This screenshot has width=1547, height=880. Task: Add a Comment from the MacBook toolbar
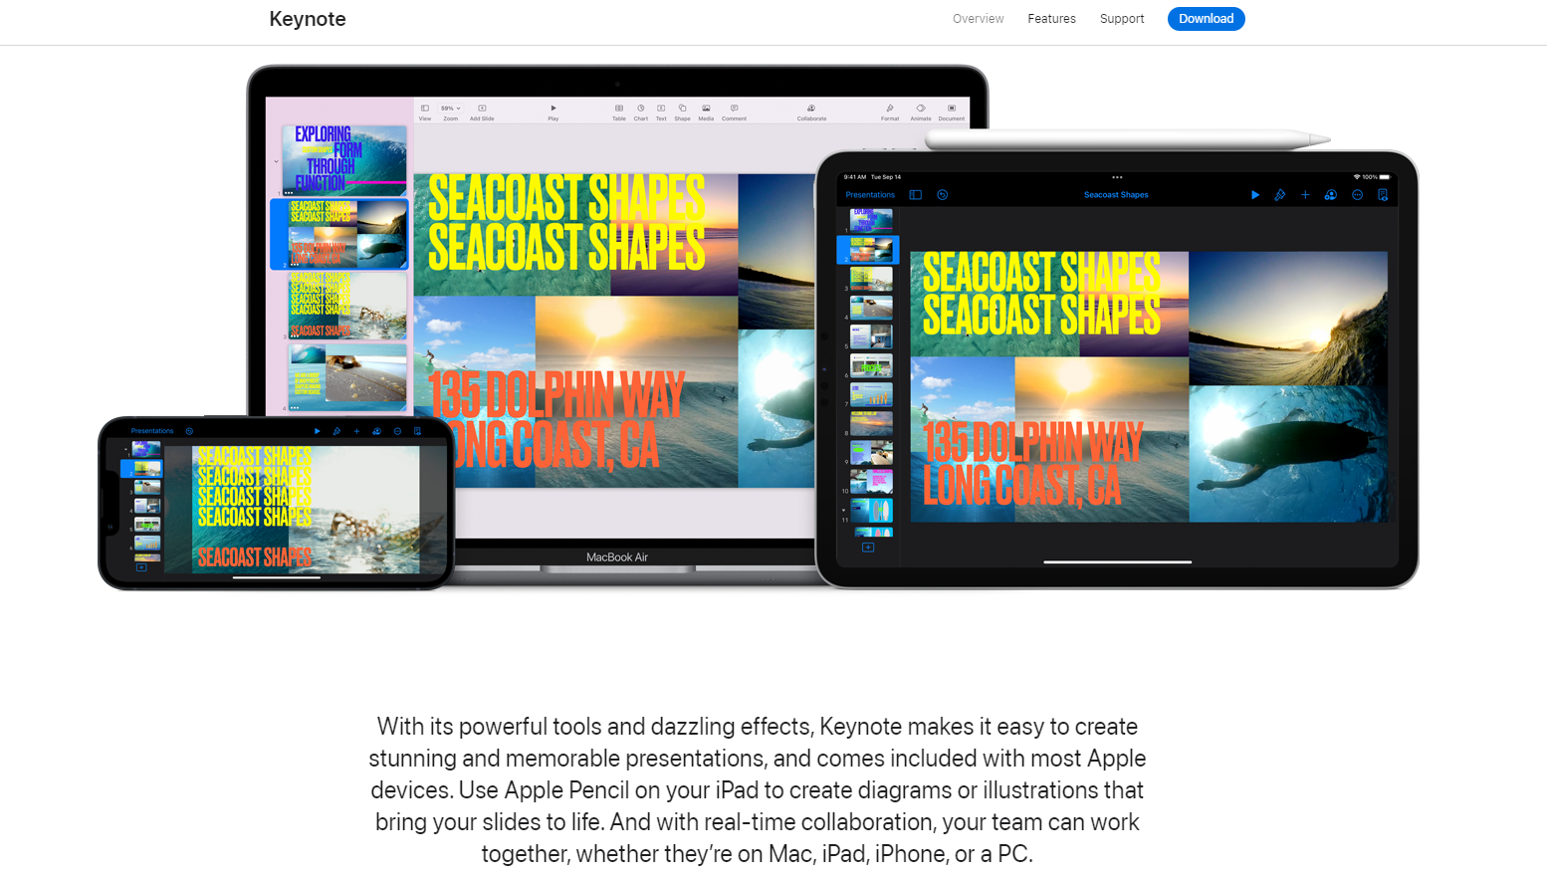pos(734,109)
